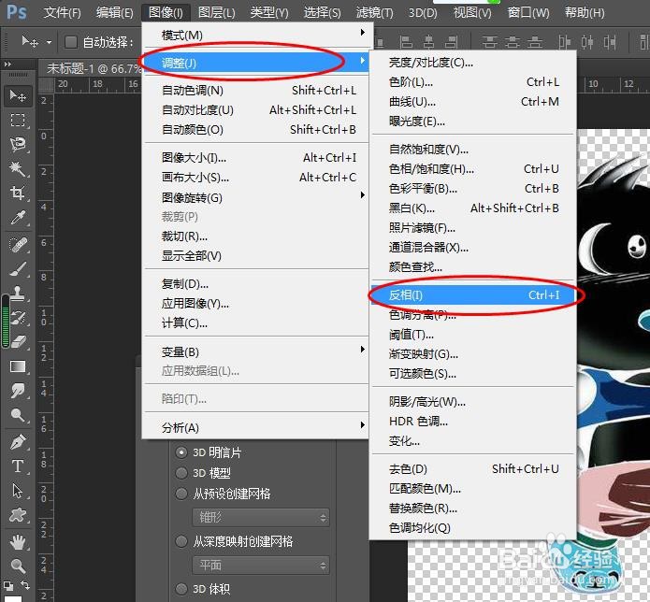Select the Gradient tool

18,366
